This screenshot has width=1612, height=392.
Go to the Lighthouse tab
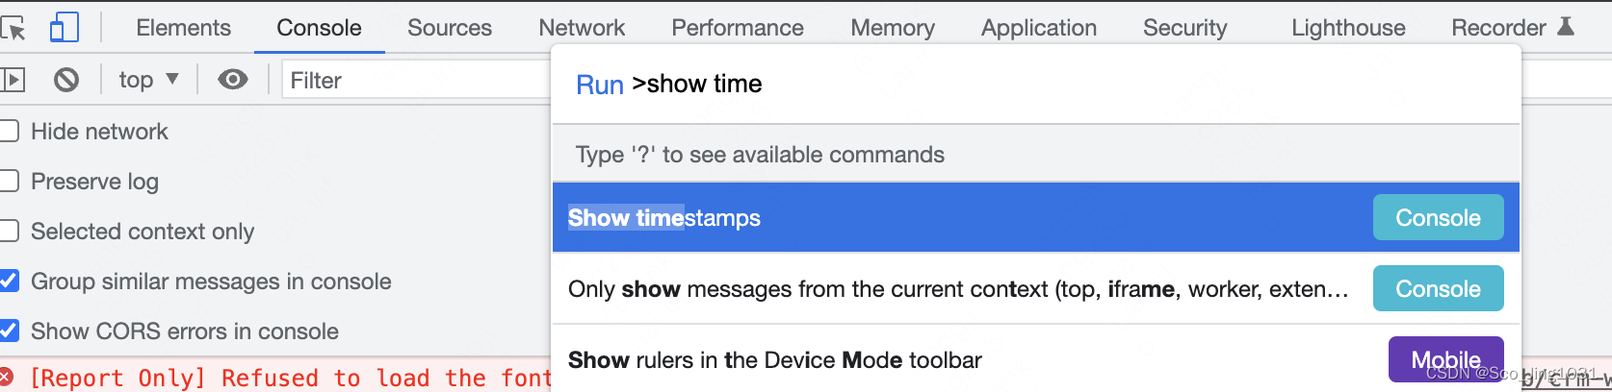(1347, 28)
